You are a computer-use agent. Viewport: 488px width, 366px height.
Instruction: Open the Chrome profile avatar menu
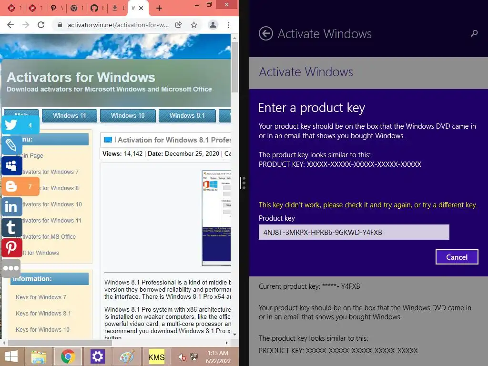click(213, 25)
